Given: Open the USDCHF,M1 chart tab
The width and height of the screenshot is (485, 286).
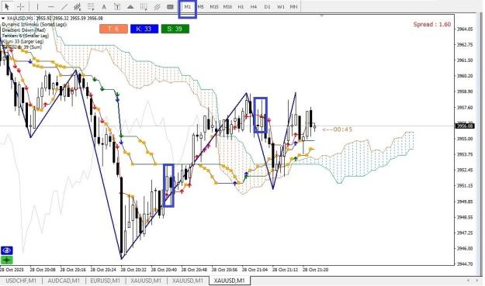Looking at the screenshot, I should (21, 281).
